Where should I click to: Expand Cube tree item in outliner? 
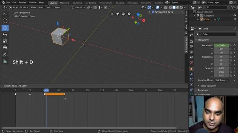(x=198, y=19)
